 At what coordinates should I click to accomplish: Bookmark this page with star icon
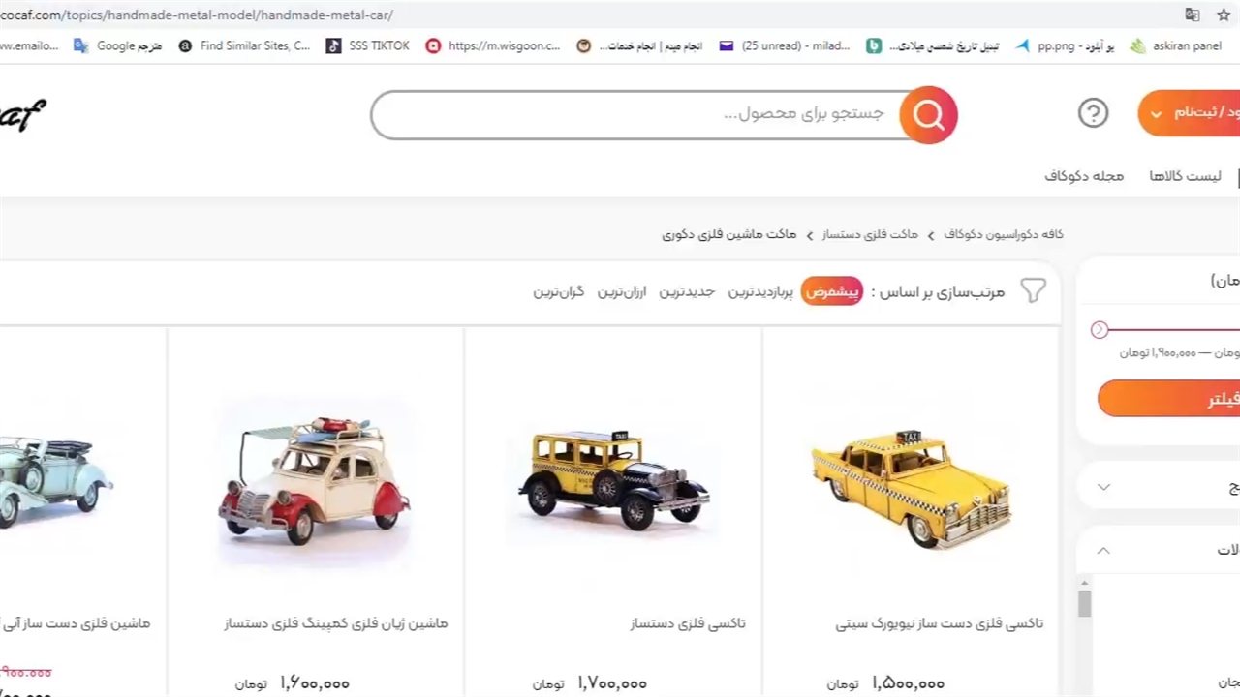[1224, 15]
